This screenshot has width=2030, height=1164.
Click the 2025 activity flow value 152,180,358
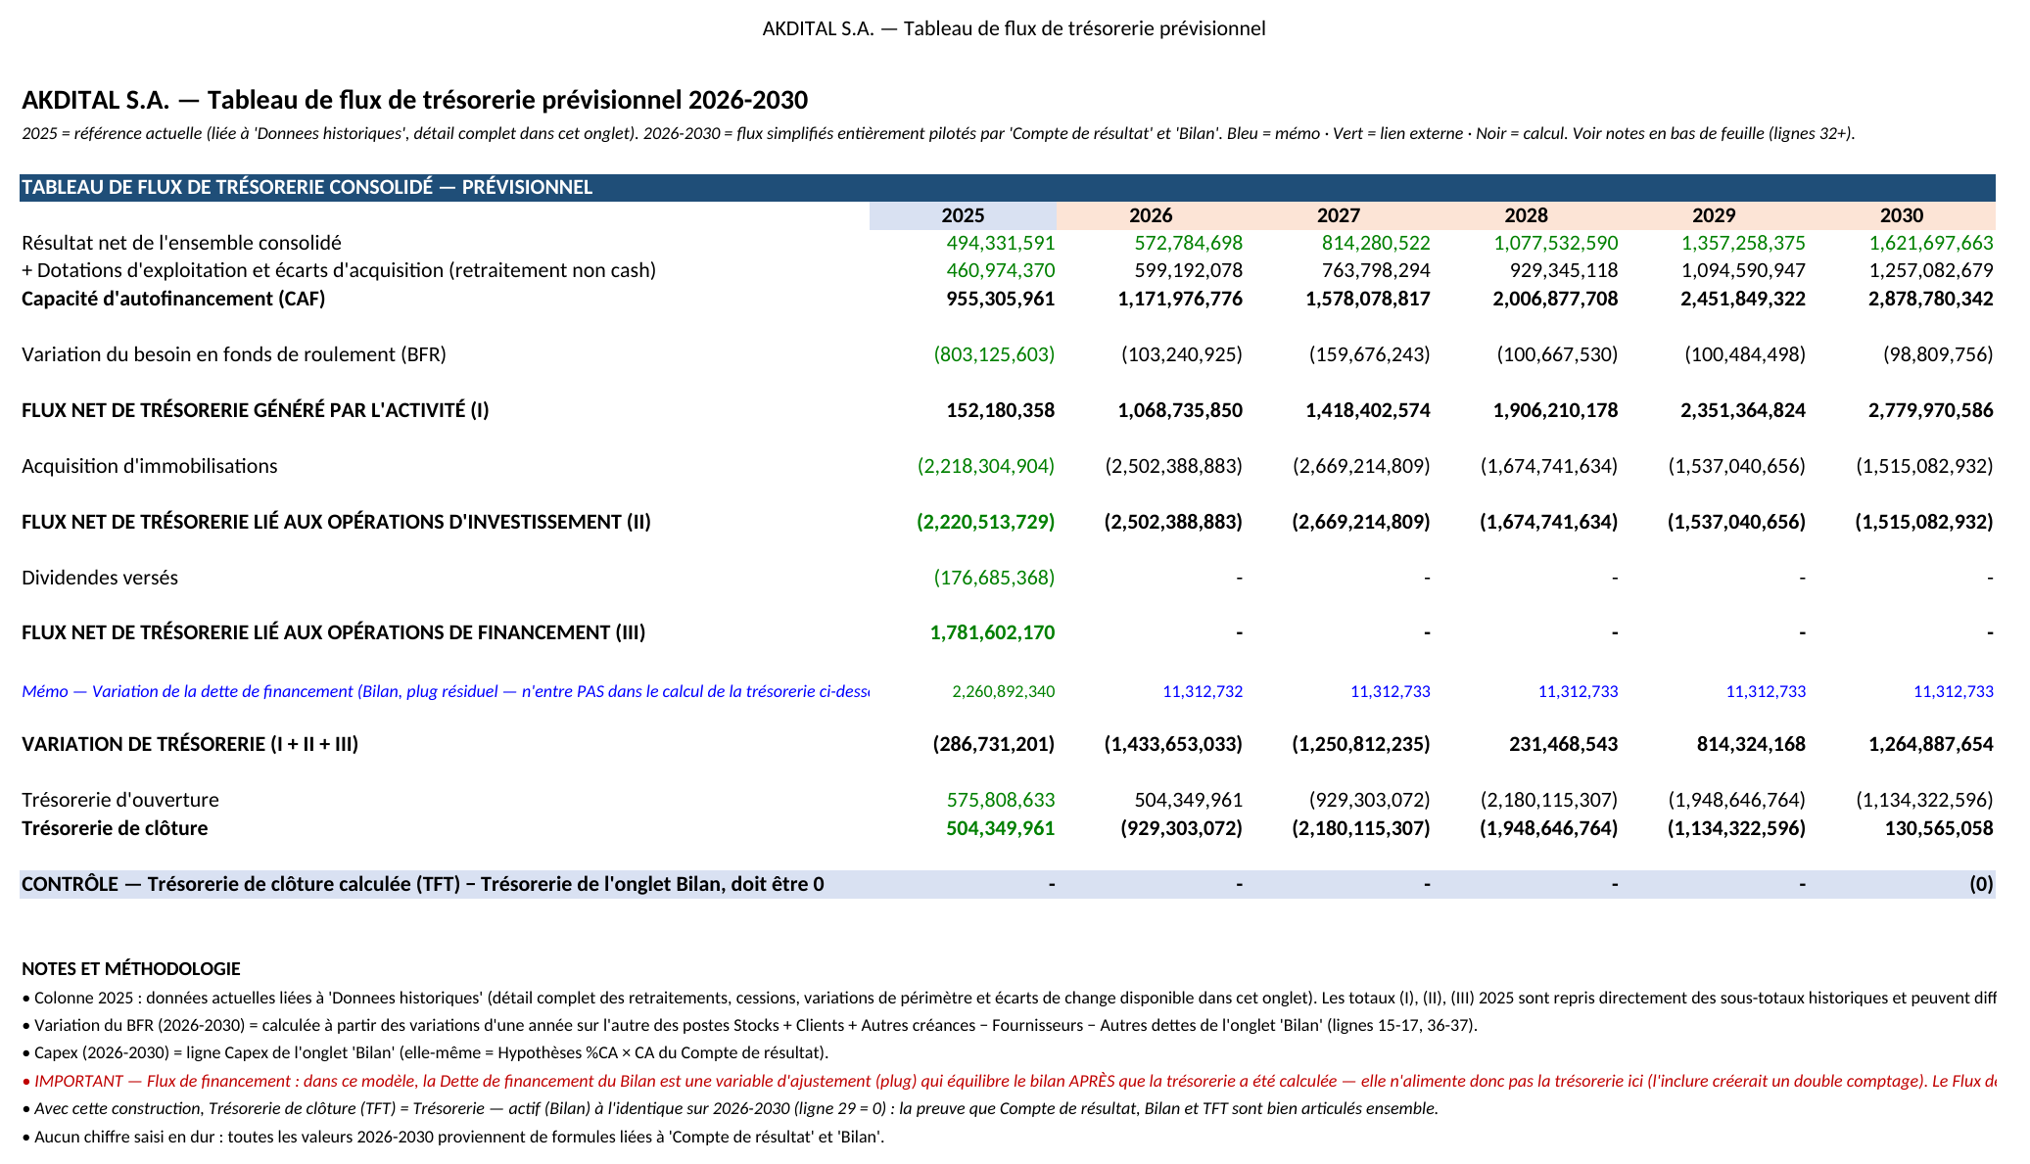[1001, 410]
